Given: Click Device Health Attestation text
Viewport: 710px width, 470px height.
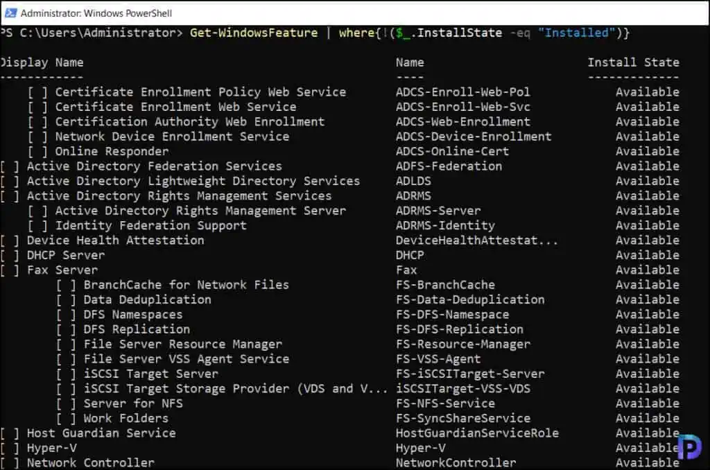Looking at the screenshot, I should coord(116,241).
